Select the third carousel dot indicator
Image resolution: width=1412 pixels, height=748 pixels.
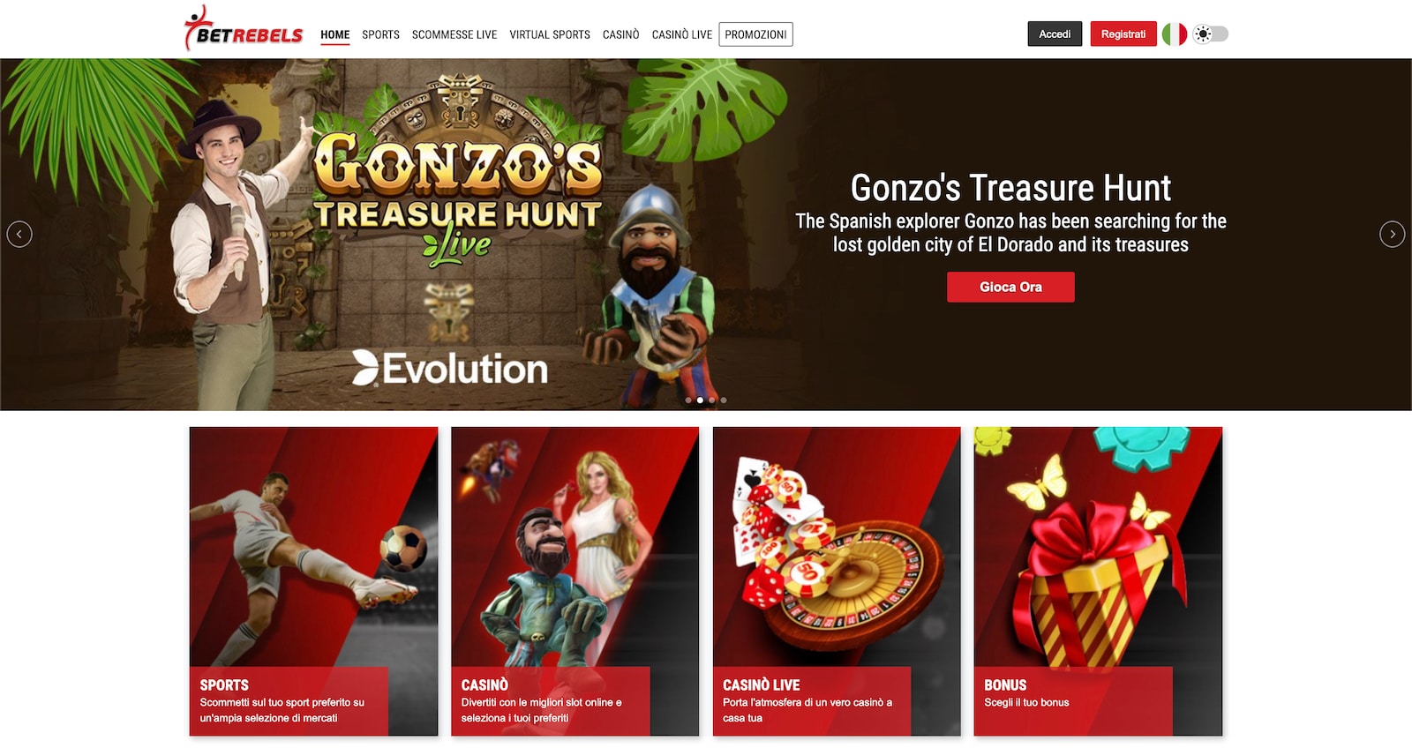(x=712, y=400)
